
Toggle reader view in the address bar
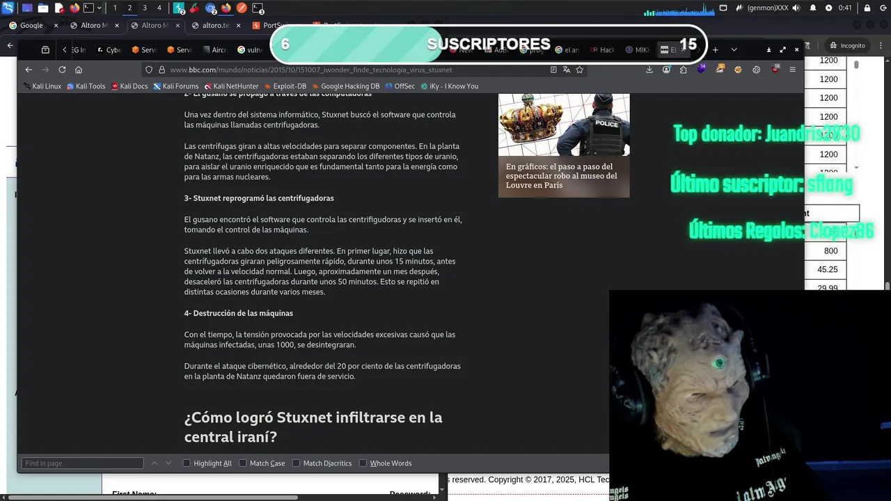[553, 70]
